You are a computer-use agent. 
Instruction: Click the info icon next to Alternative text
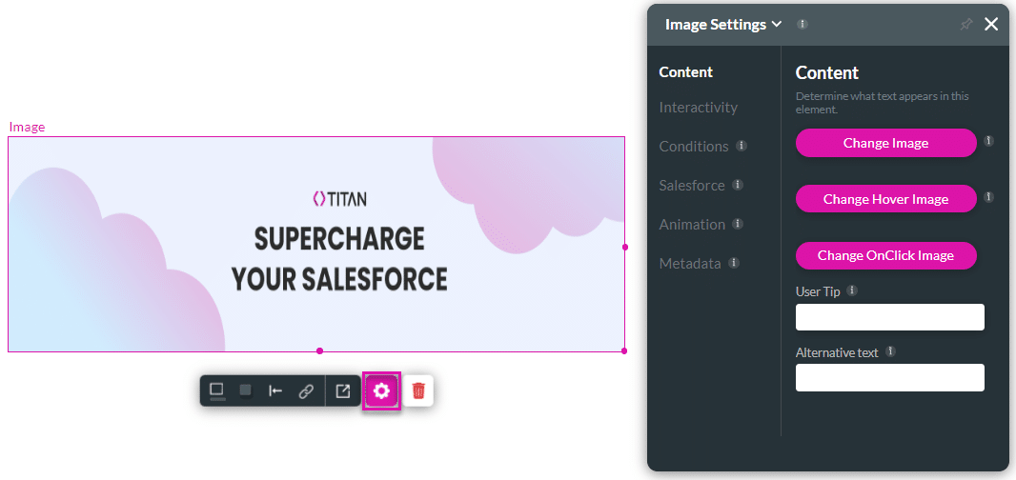point(891,351)
